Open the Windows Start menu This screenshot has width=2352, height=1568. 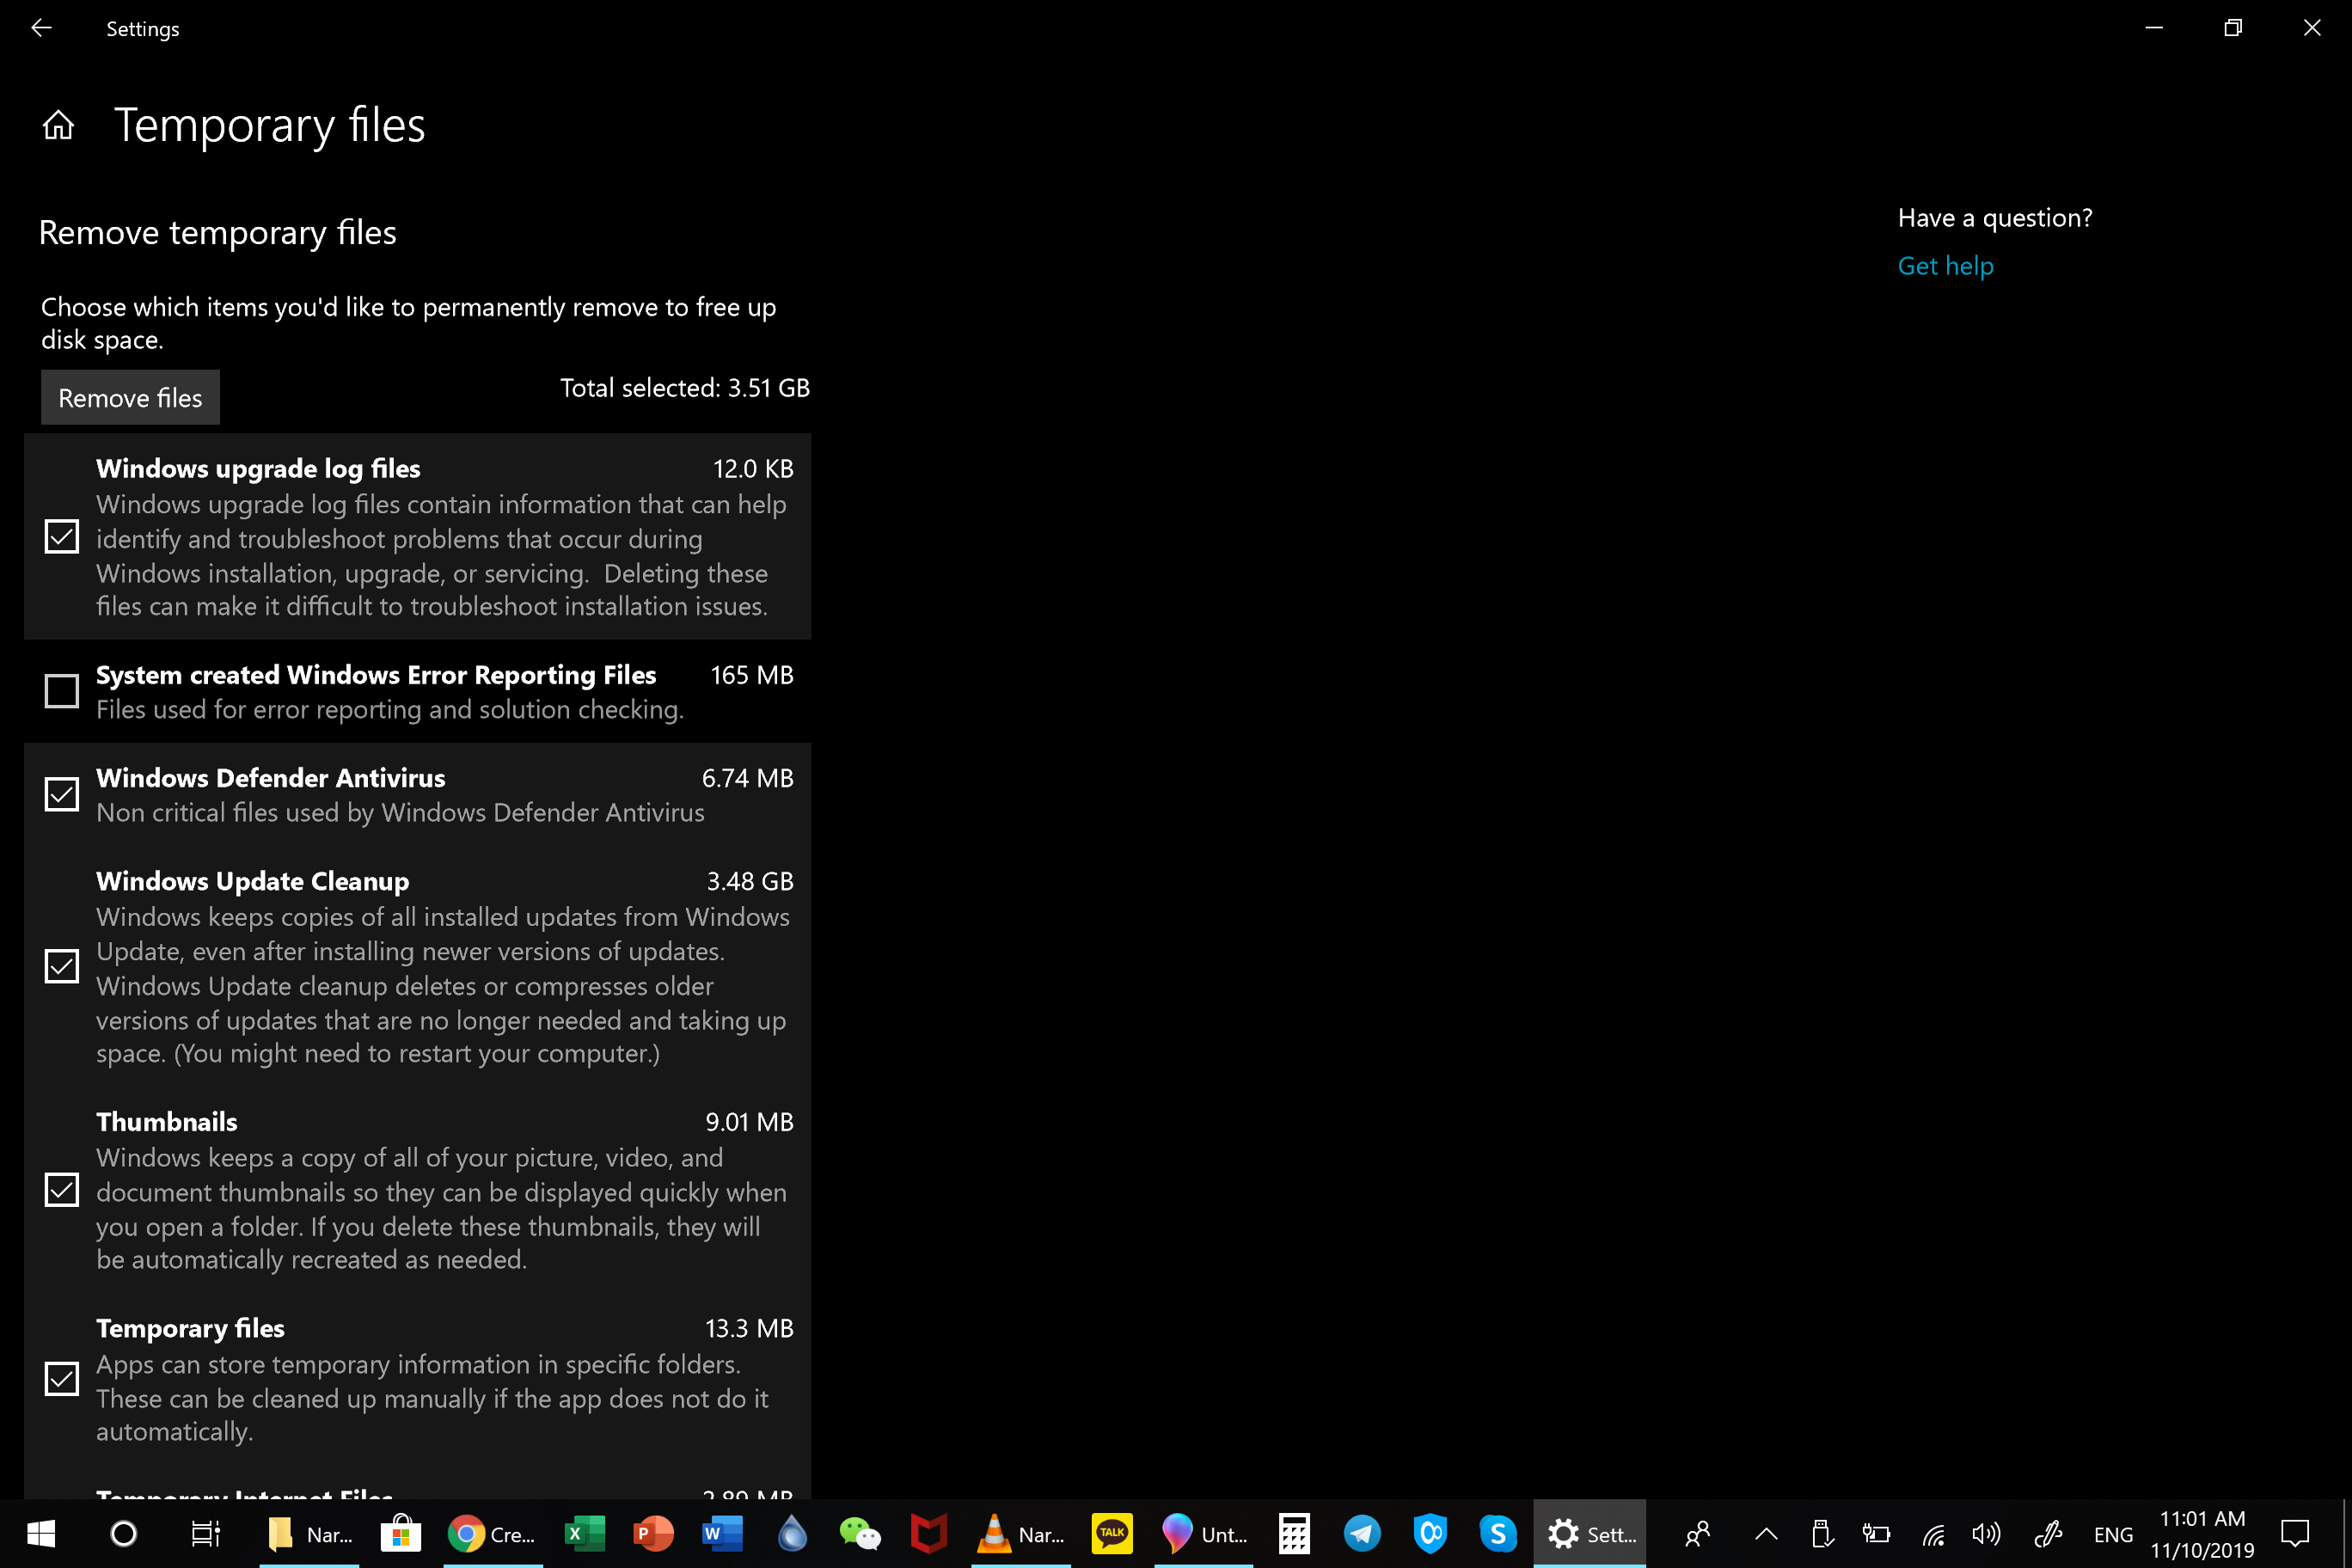(x=40, y=1534)
